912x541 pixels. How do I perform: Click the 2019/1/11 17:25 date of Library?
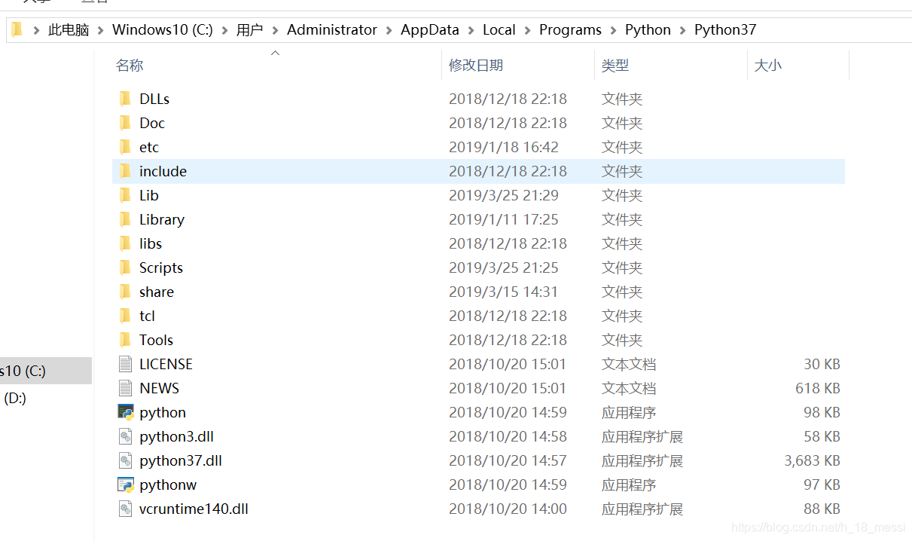tap(504, 219)
